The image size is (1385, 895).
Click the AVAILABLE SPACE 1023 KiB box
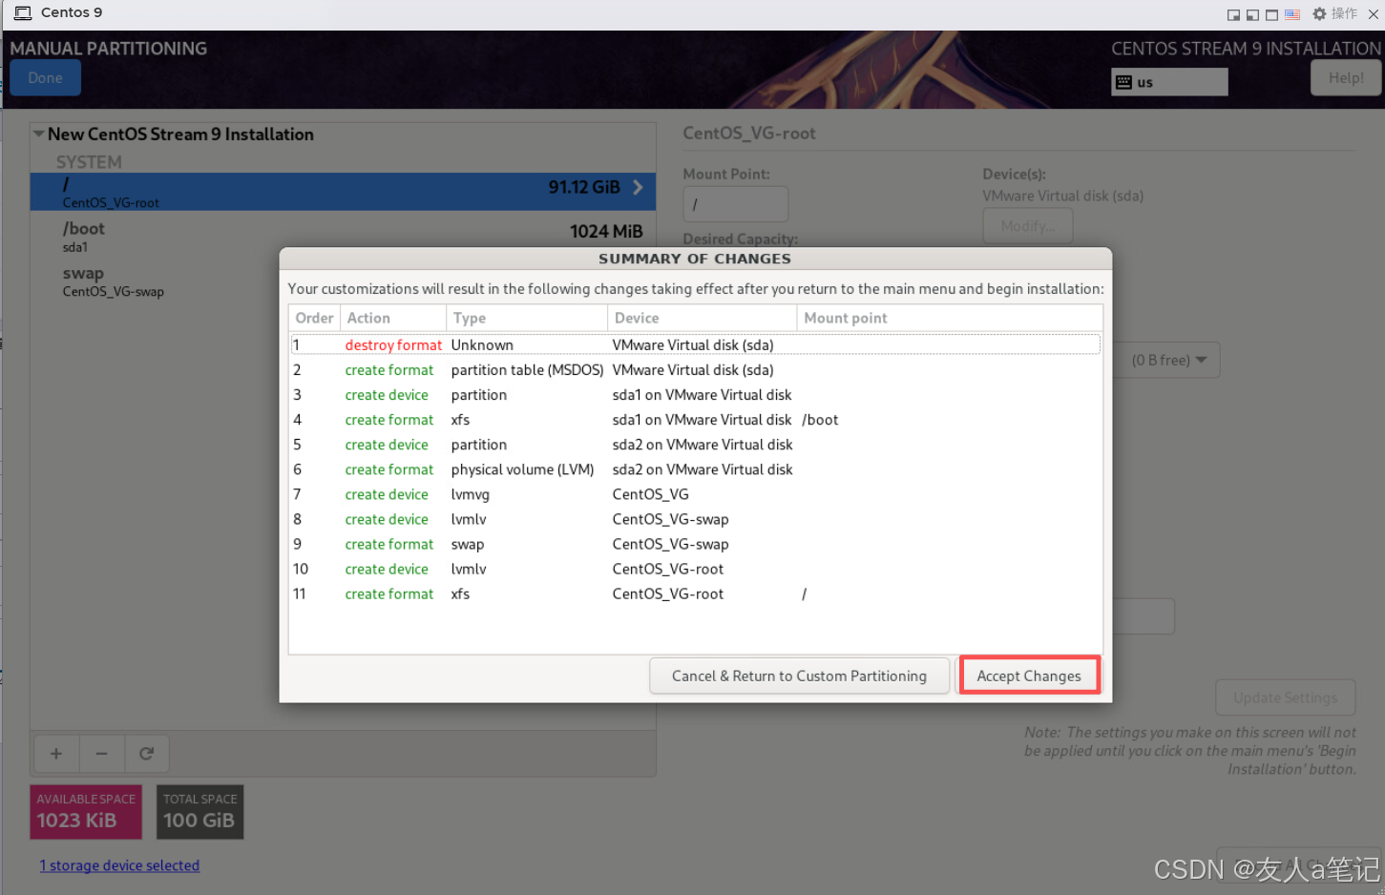pos(86,812)
